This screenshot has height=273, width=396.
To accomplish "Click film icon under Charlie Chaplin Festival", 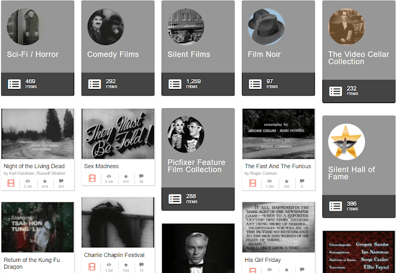I will (x=92, y=267).
